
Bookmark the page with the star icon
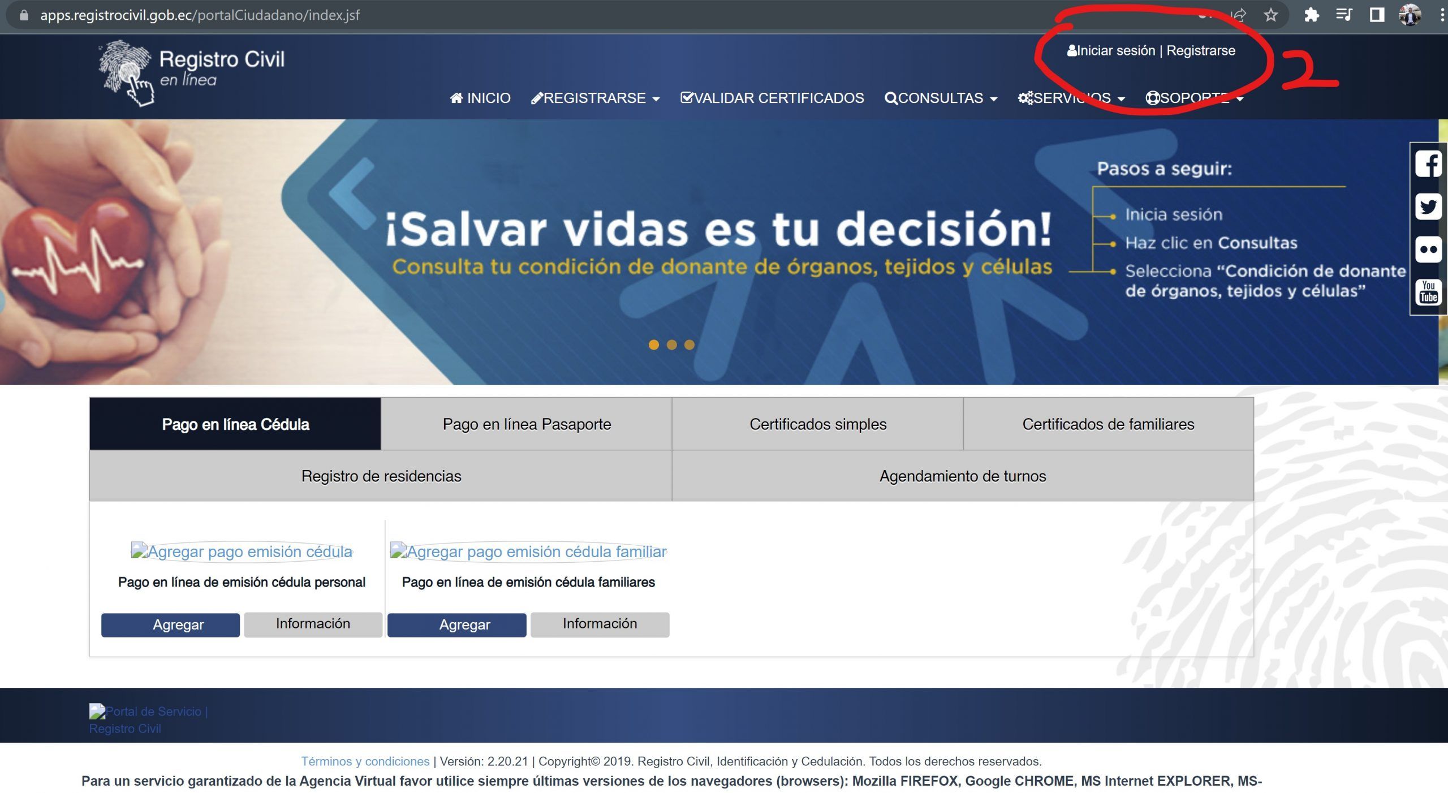click(x=1270, y=15)
